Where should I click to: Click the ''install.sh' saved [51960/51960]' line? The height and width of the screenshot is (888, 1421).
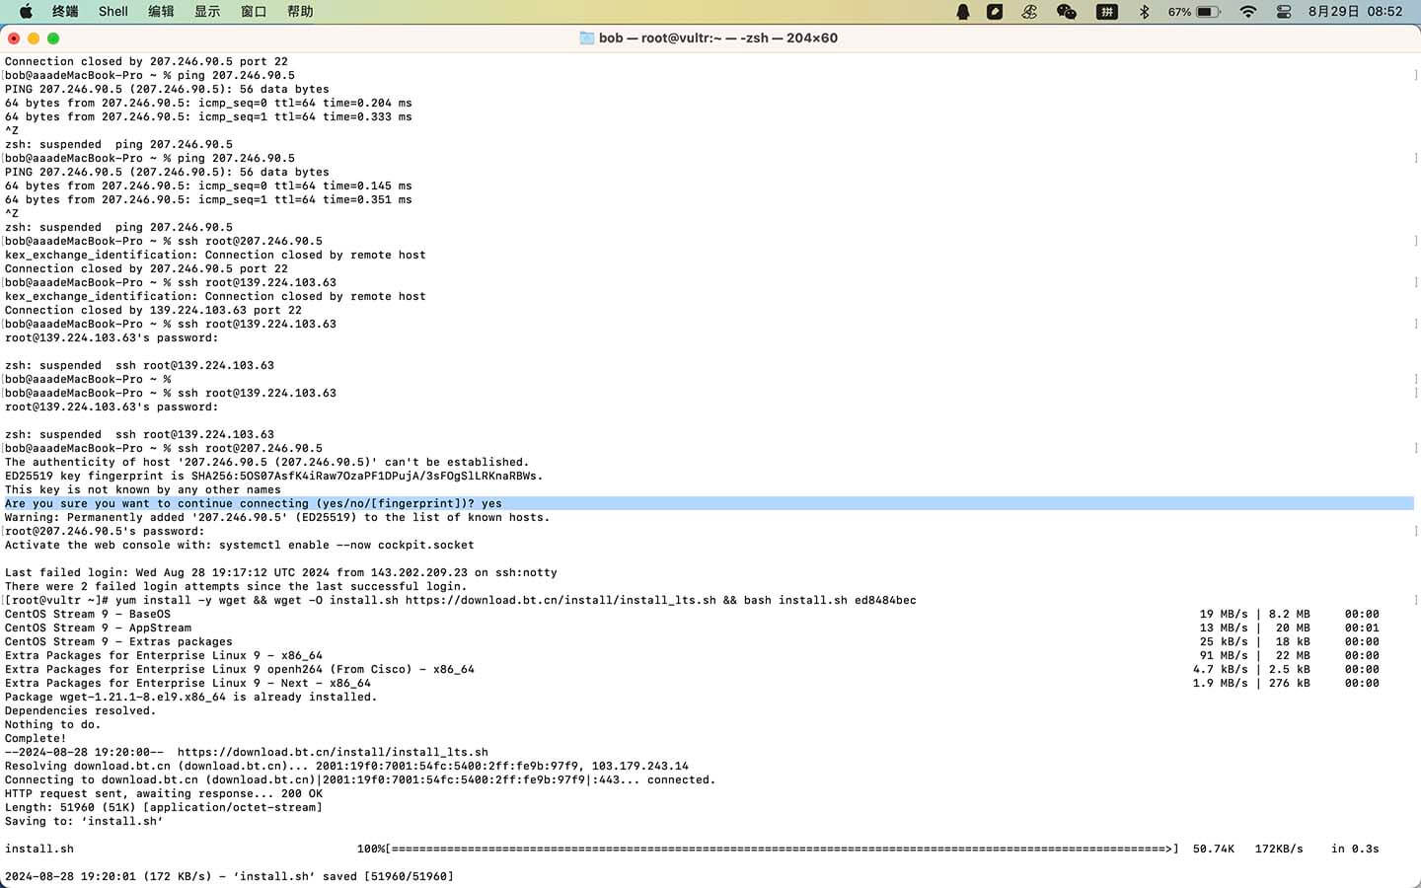229,876
